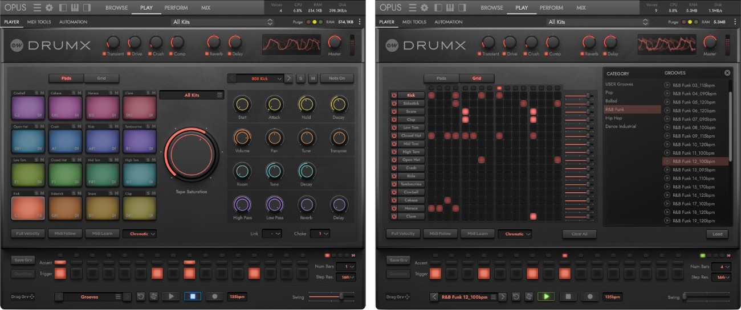Go to previous groove in right window
This screenshot has height=310, width=741.
[x=435, y=296]
